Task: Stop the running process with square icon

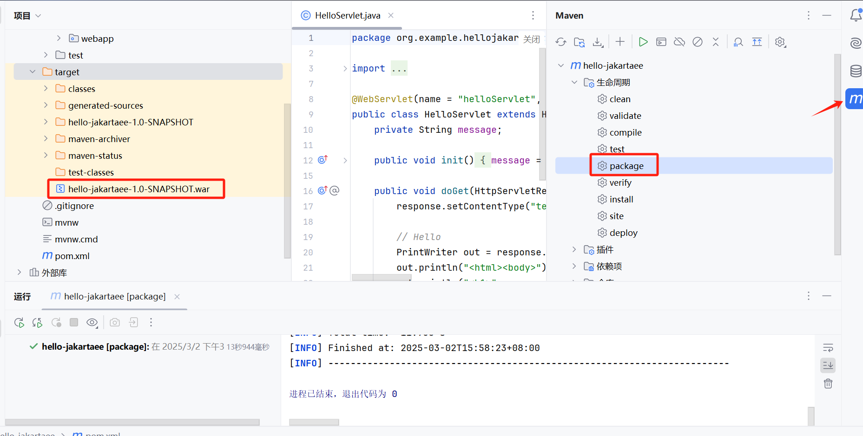Action: (x=74, y=322)
